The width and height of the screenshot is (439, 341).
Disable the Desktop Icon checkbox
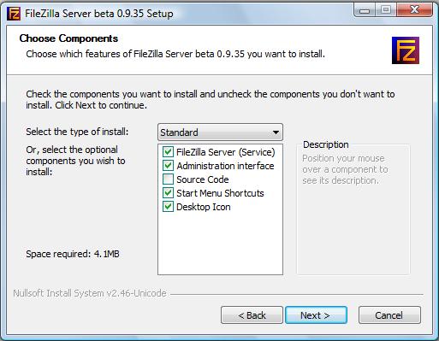click(168, 207)
